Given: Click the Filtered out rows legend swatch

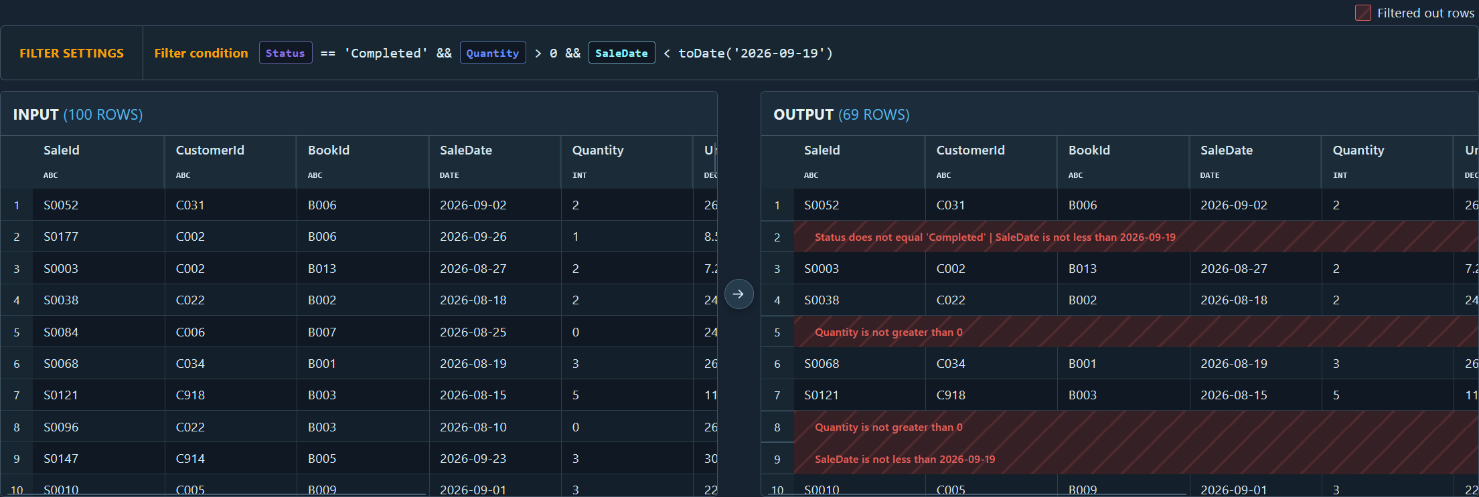Looking at the screenshot, I should coord(1363,13).
